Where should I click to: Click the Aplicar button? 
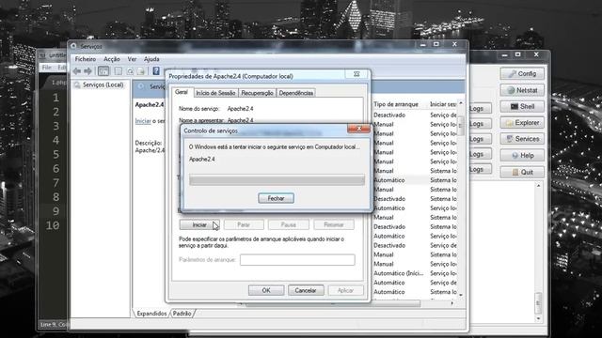pos(345,290)
